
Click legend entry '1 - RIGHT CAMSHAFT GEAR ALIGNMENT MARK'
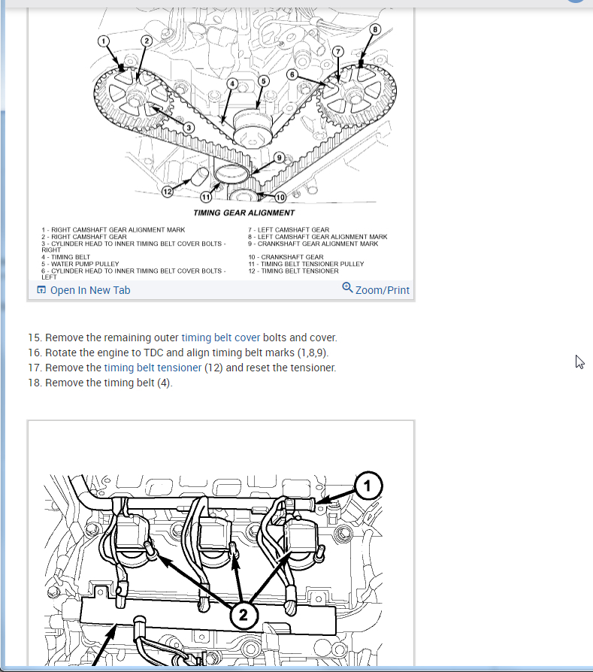[x=113, y=230]
